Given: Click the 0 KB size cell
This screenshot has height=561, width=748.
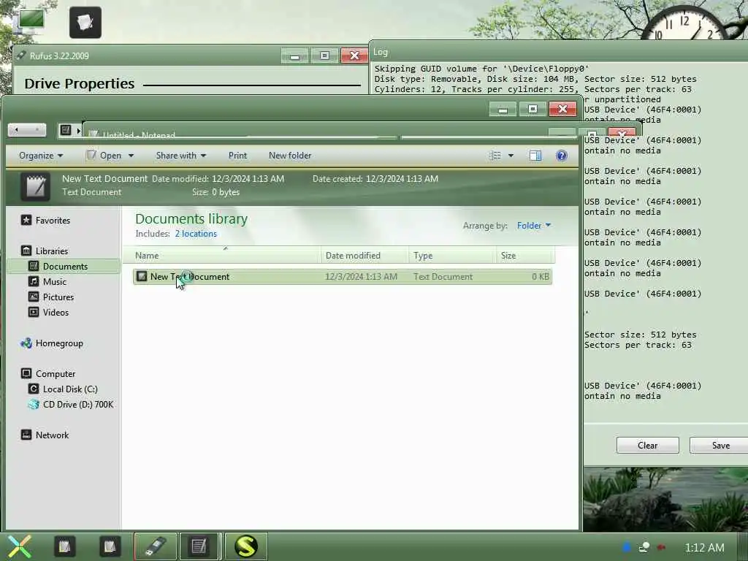Looking at the screenshot, I should tap(541, 277).
